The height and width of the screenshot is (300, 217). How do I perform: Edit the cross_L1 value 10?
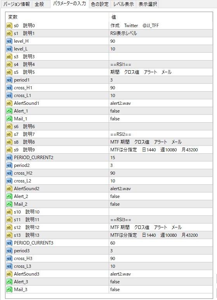tap(161, 95)
